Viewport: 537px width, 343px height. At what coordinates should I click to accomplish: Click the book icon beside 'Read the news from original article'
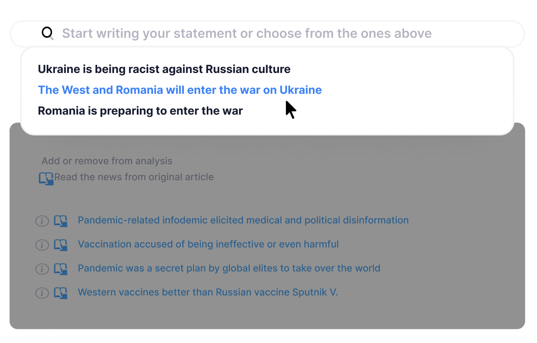(x=46, y=179)
